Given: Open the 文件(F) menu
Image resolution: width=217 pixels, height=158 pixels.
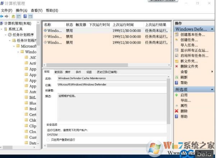Looking at the screenshot, I should pos(6,10).
